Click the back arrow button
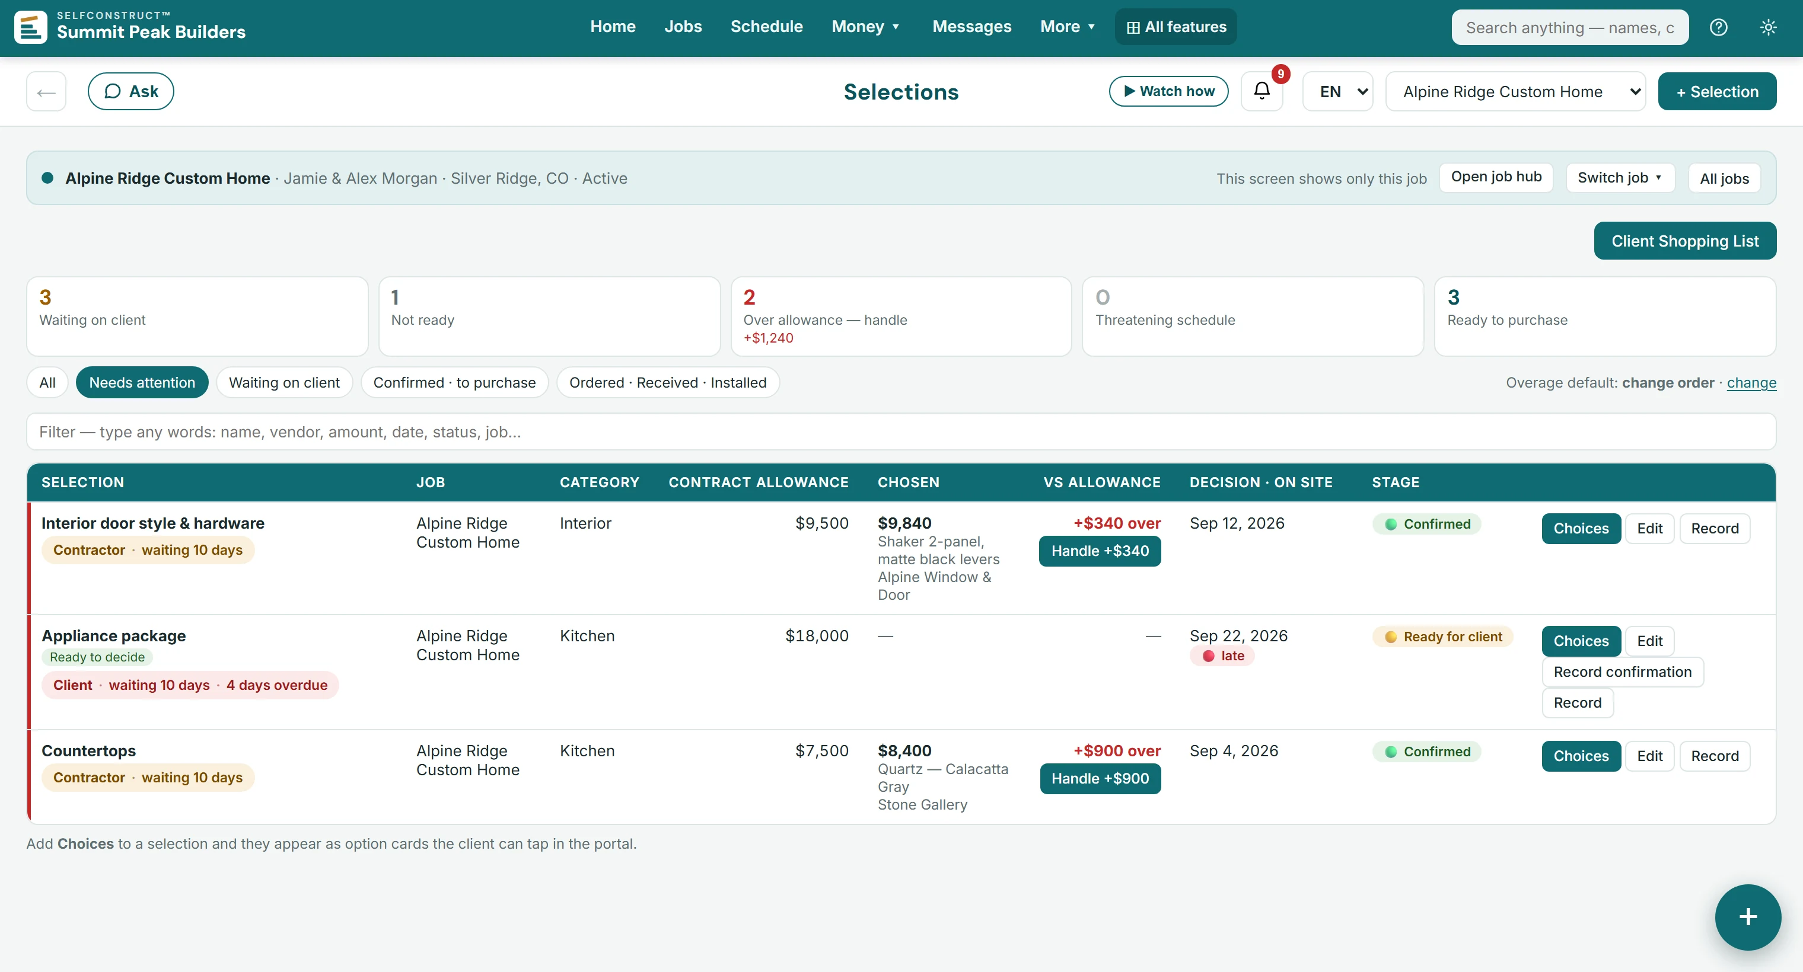Viewport: 1803px width, 972px height. (x=46, y=92)
